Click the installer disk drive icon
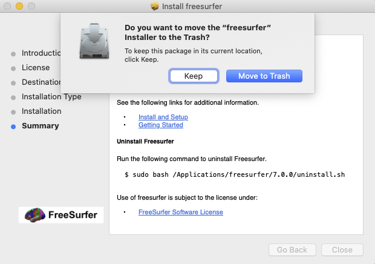 click(95, 41)
